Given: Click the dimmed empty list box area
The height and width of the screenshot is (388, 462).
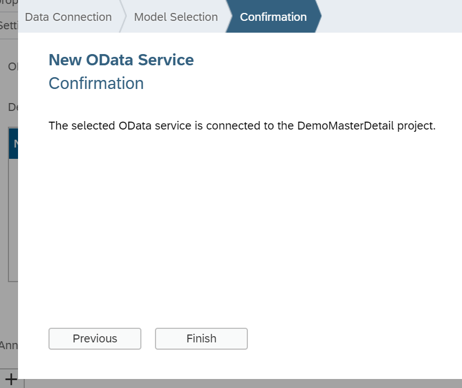Looking at the screenshot, I should (x=14, y=220).
